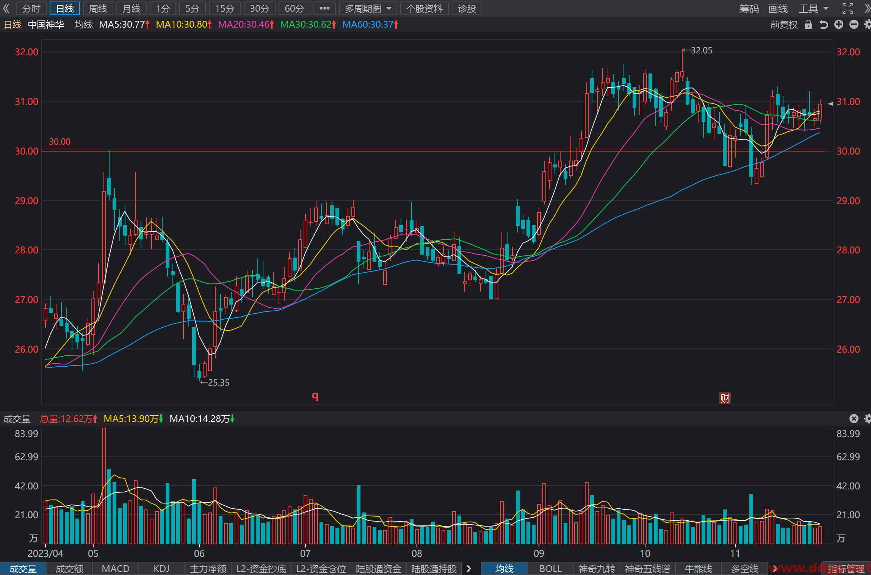Expand more periods with the ellipsis button
The height and width of the screenshot is (575, 871).
(324, 8)
